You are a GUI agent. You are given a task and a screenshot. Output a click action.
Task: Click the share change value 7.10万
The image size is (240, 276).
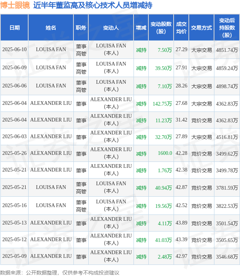[165, 86]
